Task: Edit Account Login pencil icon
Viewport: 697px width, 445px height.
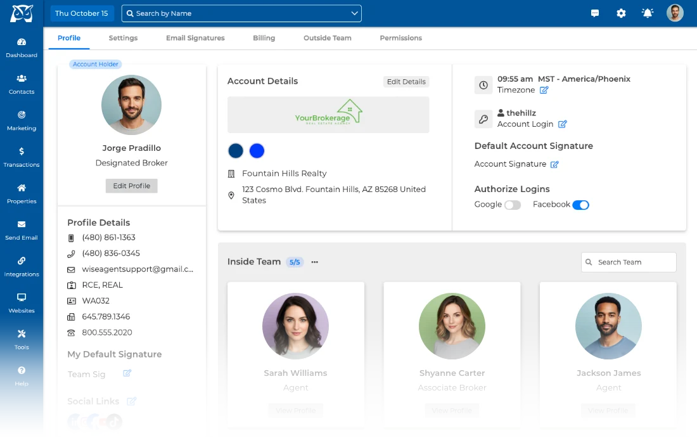Action: (x=562, y=124)
